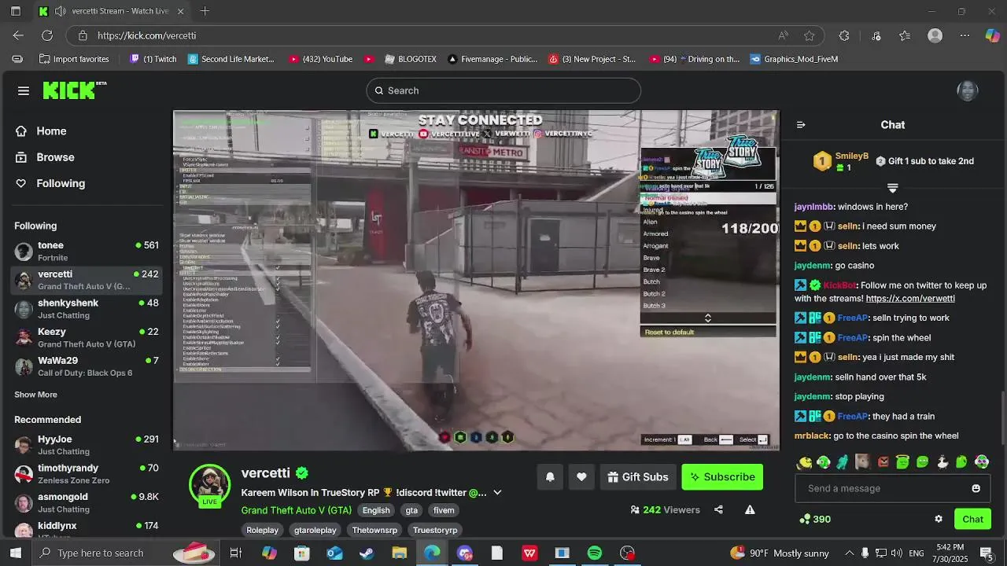Show More followed channels

35,395
